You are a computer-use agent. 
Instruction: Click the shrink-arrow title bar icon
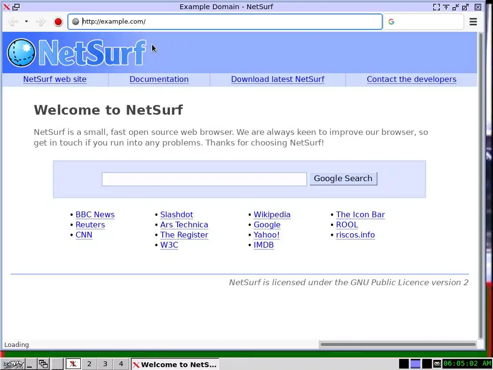[455, 7]
